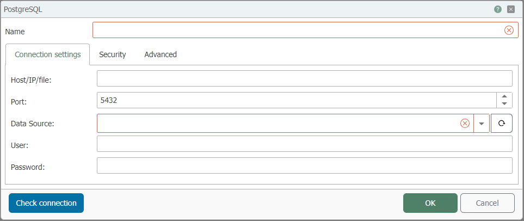Screen dimensions: 524x221
Task: Refresh the Data Source list
Action: click(501, 124)
